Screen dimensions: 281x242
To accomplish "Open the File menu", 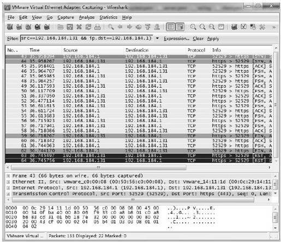I will pyautogui.click(x=11, y=17).
